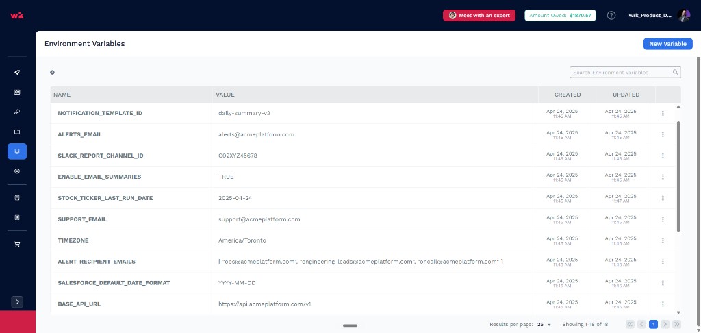This screenshot has width=701, height=333.
Task: Click the sidebar icon just above the shopping cart divider
Action: point(17,217)
